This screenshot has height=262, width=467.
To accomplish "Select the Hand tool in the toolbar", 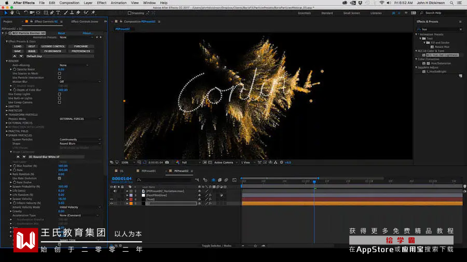I will 12,13.
